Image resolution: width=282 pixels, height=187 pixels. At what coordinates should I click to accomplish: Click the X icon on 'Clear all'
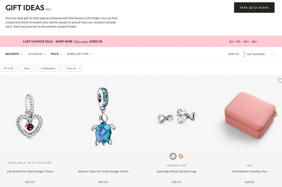point(79,68)
